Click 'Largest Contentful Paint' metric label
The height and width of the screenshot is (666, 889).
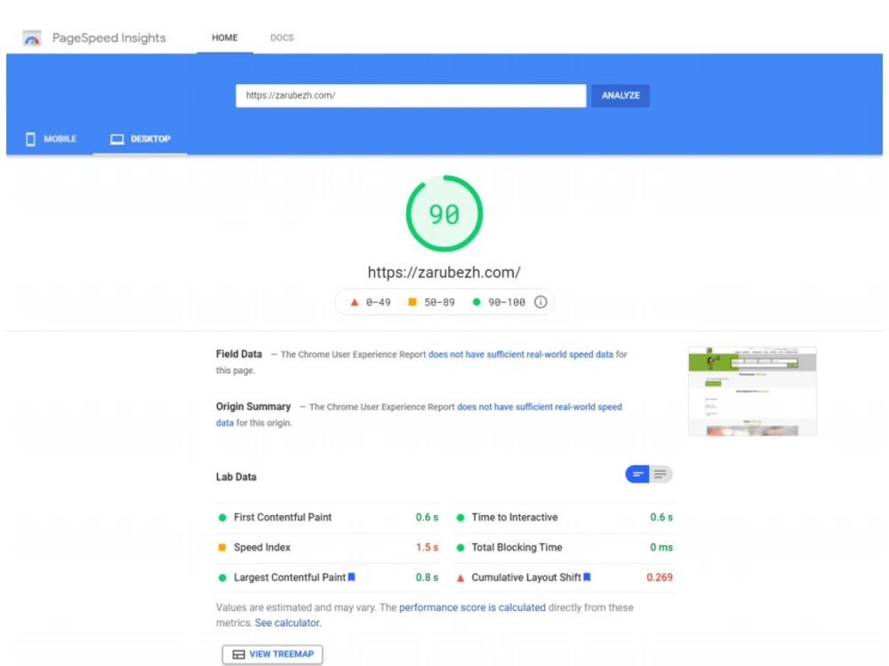[290, 578]
